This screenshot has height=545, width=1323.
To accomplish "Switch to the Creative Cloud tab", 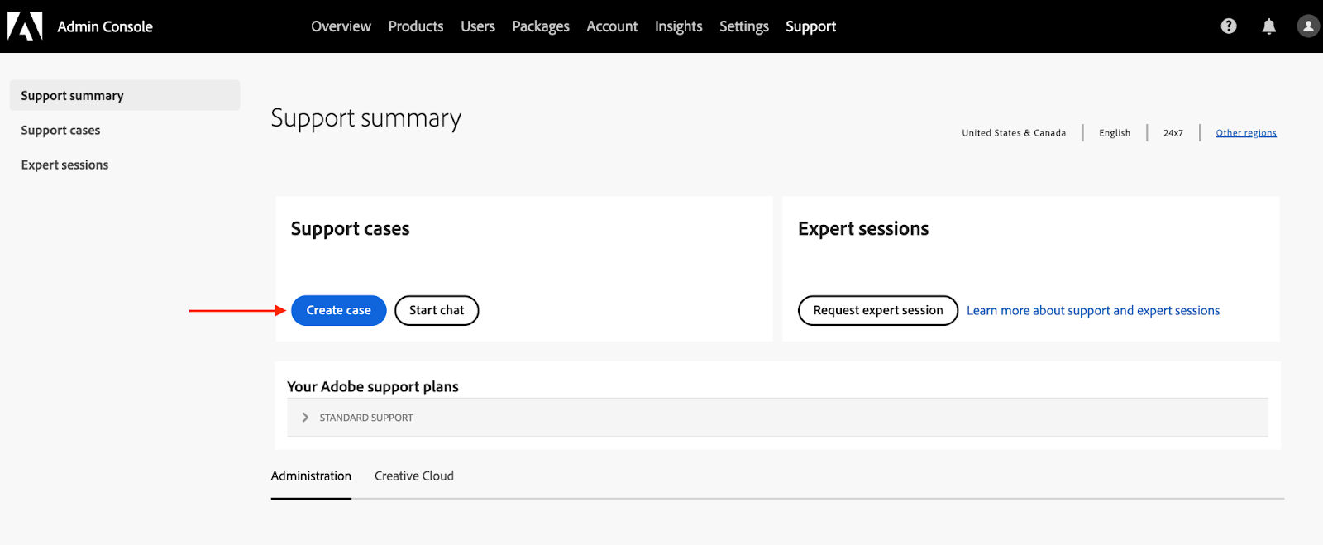I will 414,476.
